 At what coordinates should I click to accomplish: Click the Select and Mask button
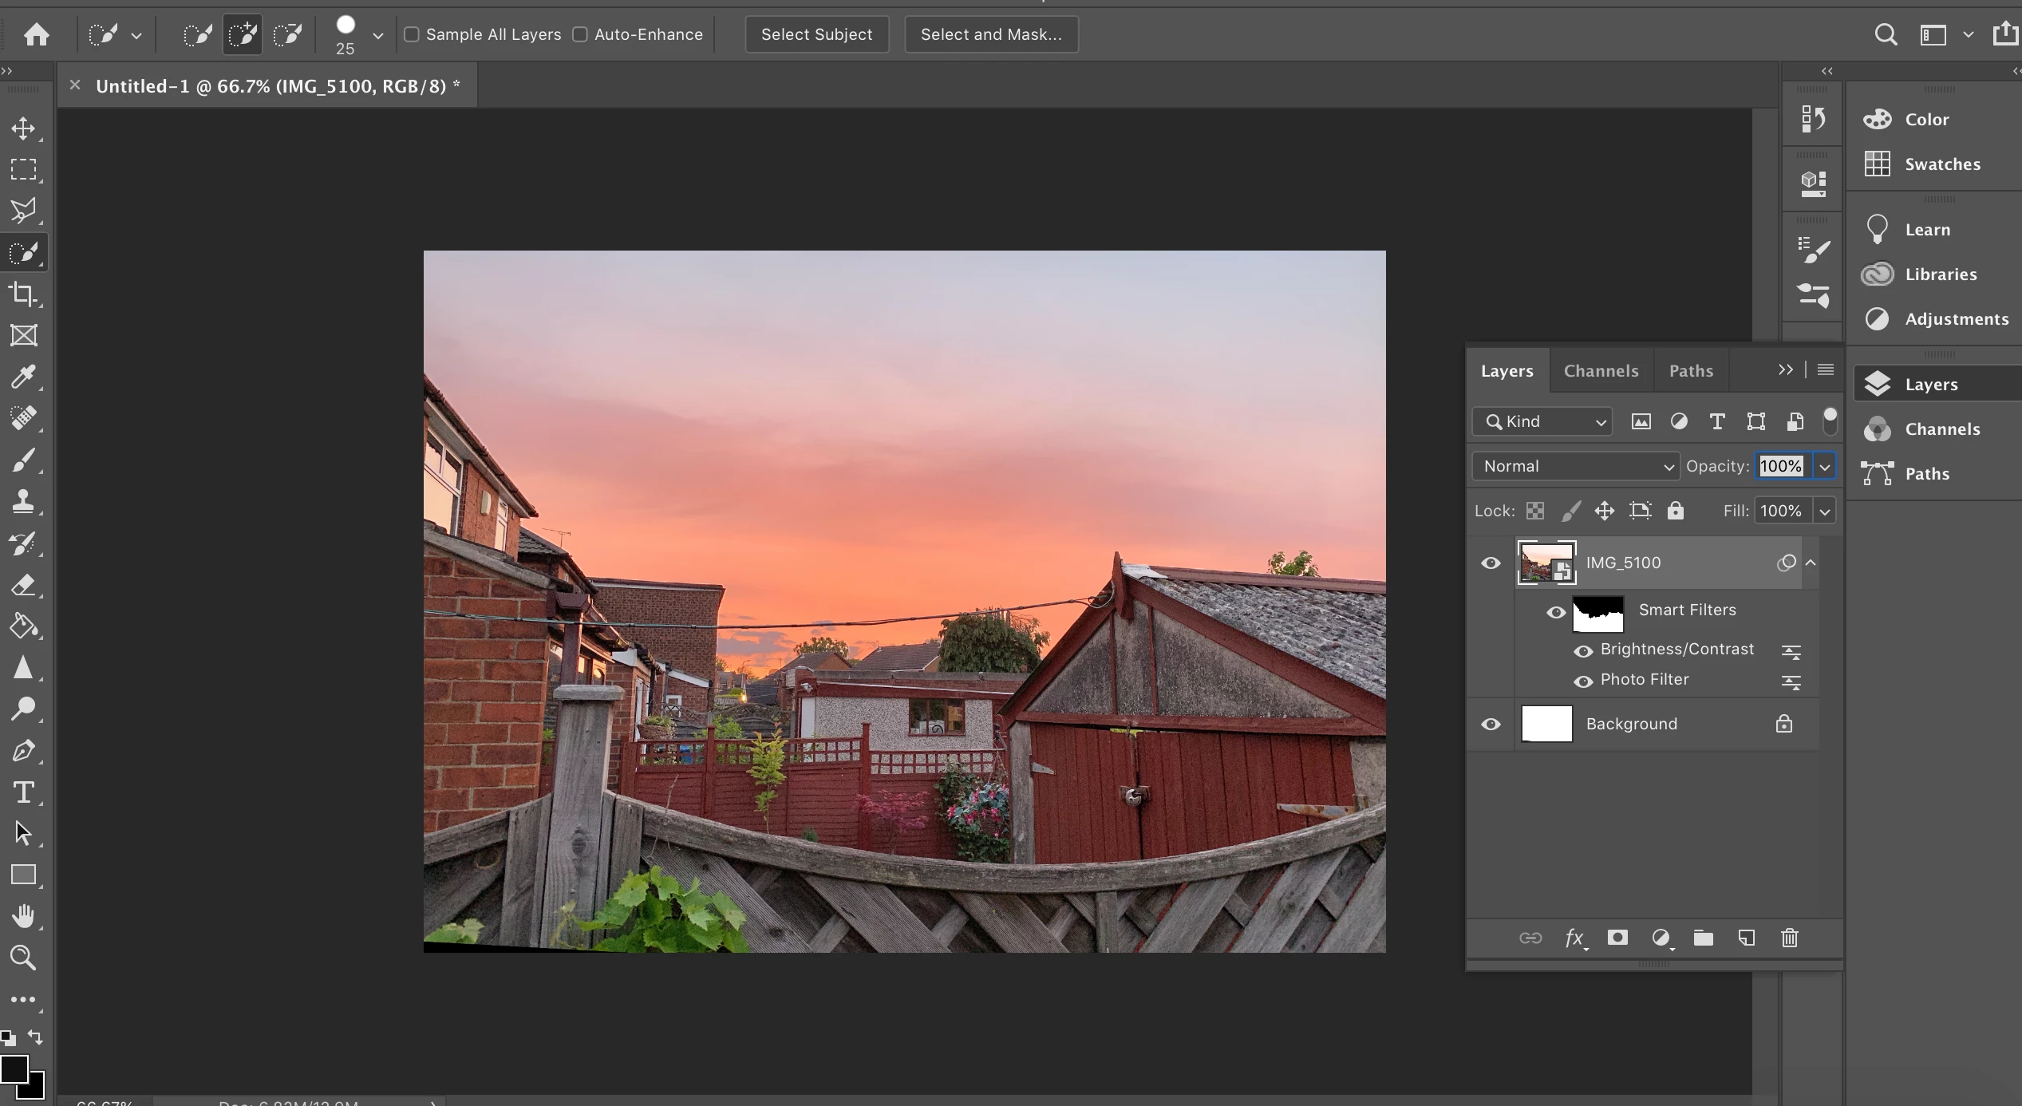point(990,34)
